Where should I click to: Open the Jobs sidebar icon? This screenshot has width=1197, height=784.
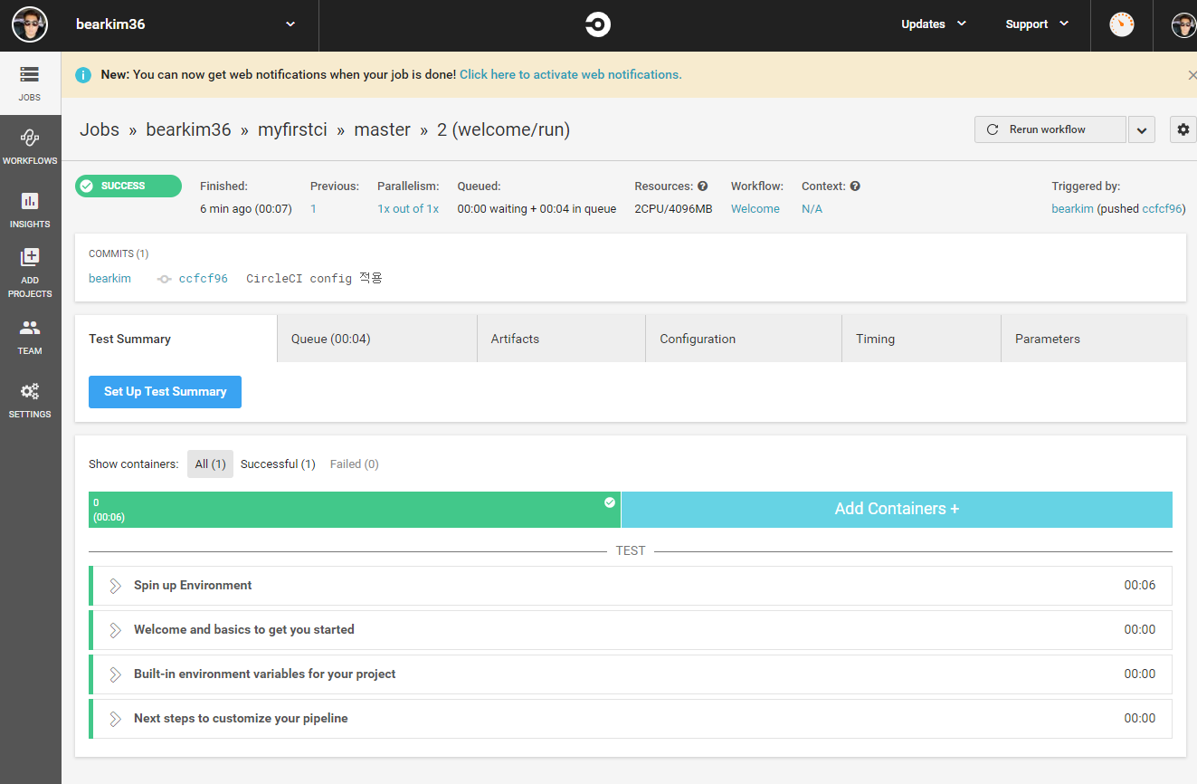pyautogui.click(x=30, y=82)
